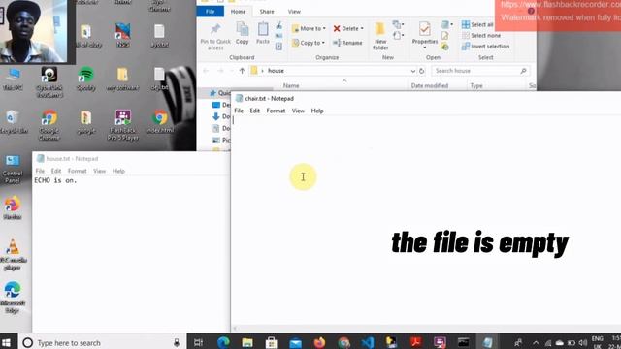Open View menu in house.txt Notepad
This screenshot has height=349, width=621.
coord(99,171)
